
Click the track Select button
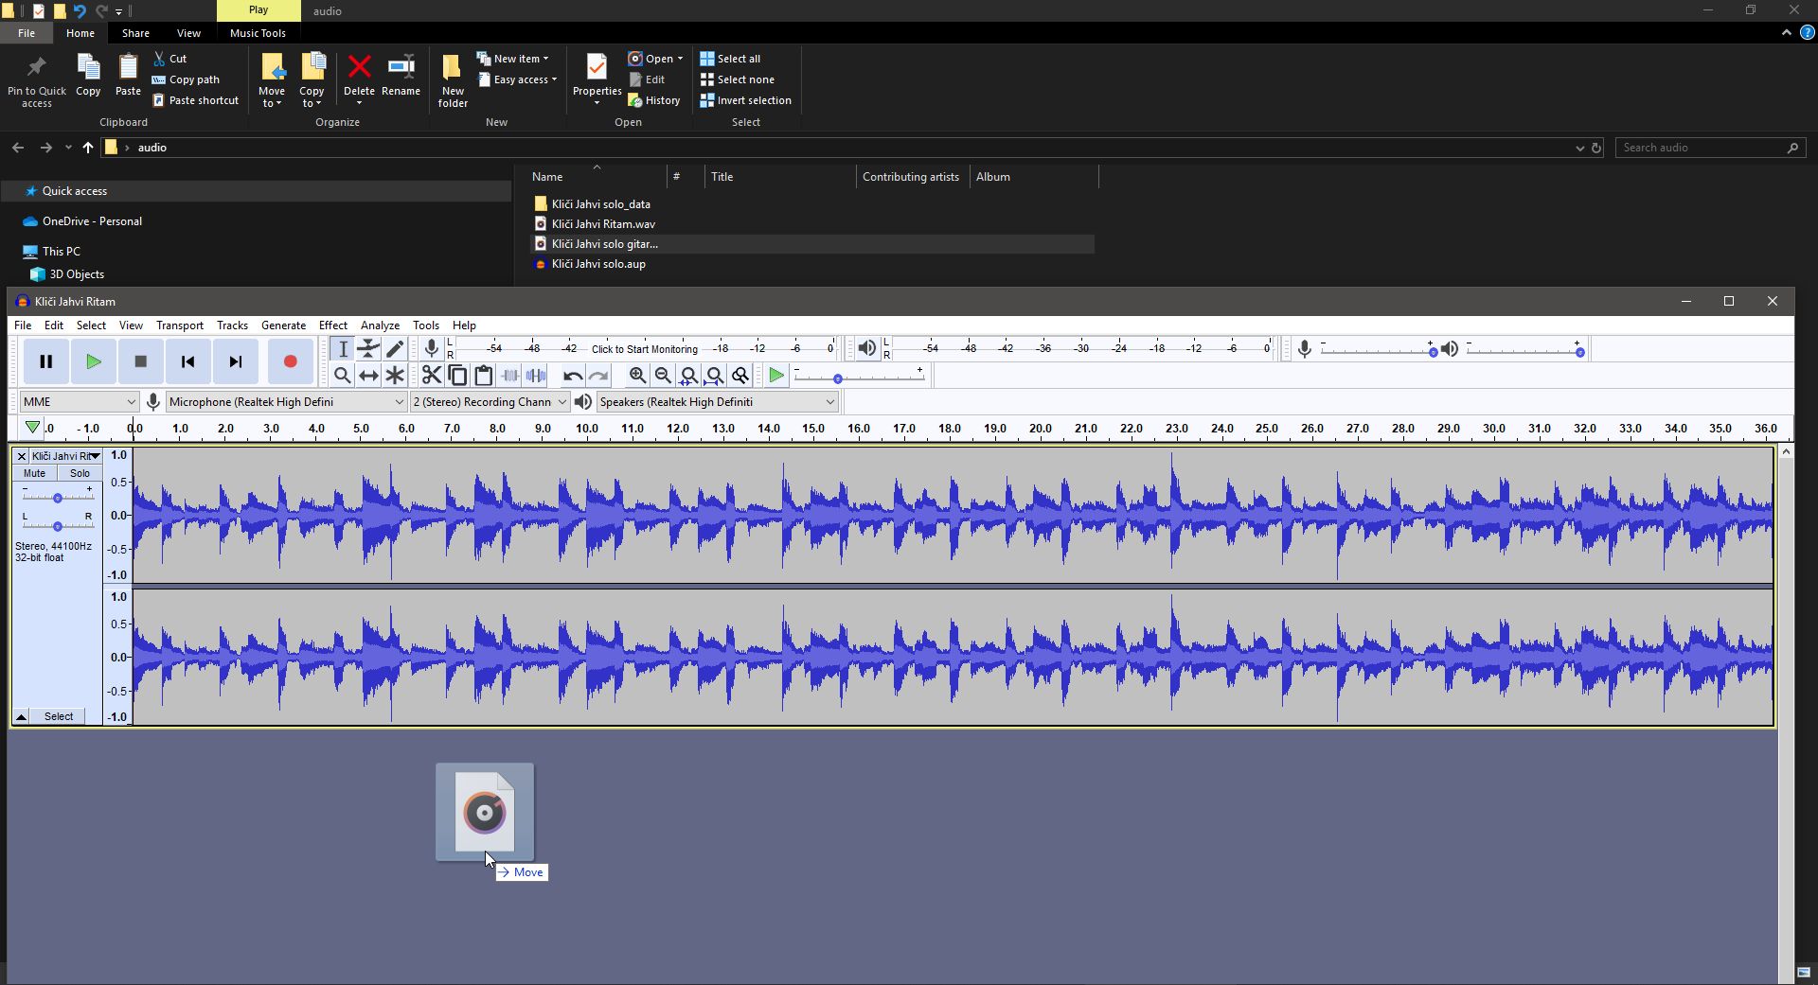pyautogui.click(x=59, y=716)
